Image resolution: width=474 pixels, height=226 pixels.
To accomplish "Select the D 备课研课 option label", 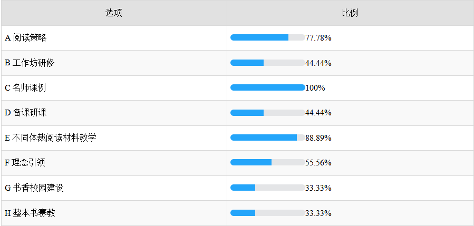I will click(x=26, y=113).
